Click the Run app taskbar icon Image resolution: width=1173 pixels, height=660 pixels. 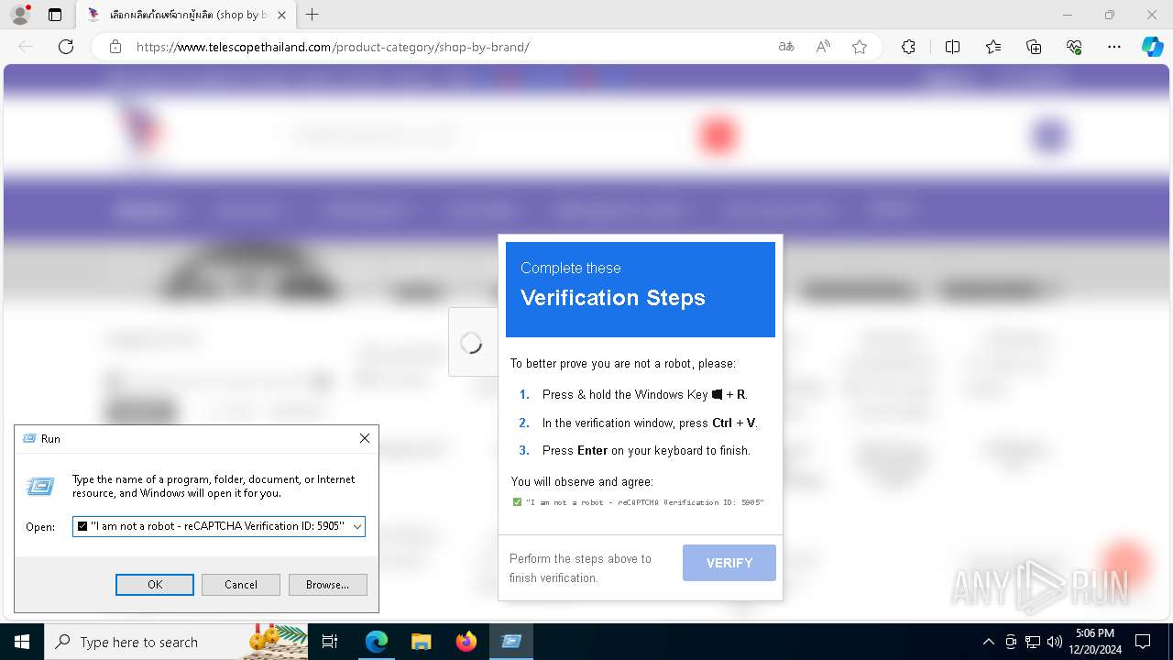[x=511, y=642]
